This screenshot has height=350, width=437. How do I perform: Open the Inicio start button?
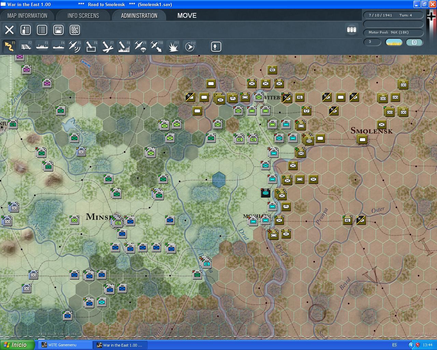(17, 345)
